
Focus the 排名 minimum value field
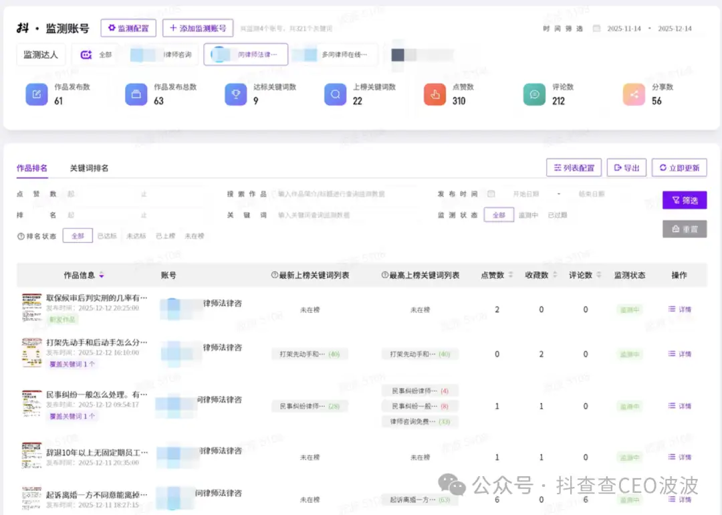tap(99, 215)
